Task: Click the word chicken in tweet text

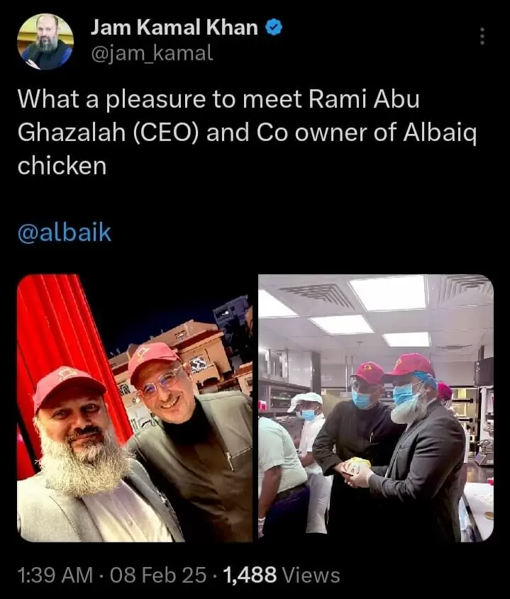Action: [x=62, y=166]
